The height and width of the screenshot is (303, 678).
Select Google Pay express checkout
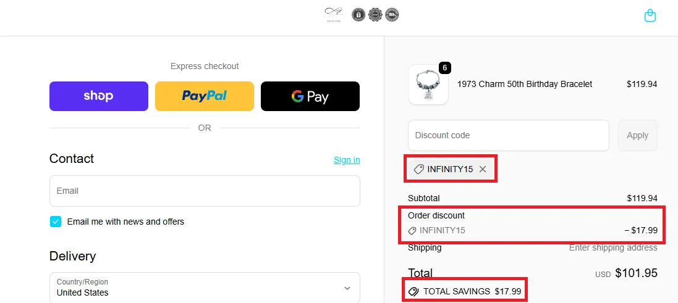(310, 96)
